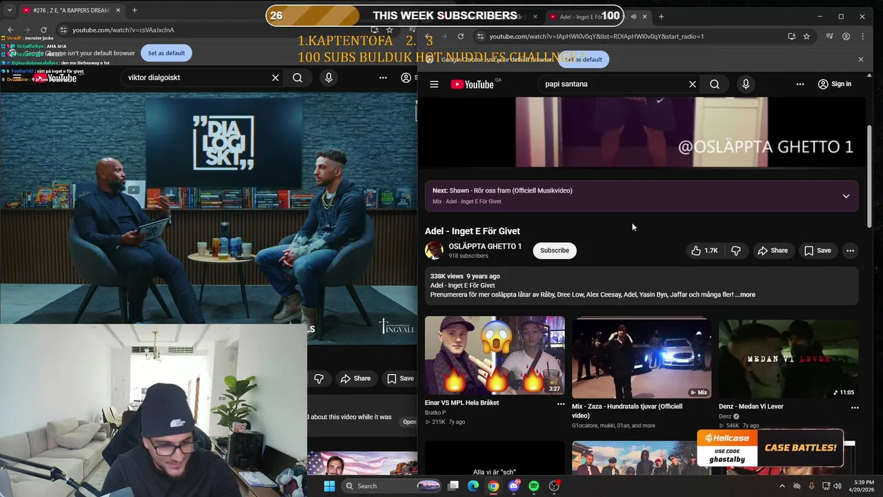
Task: Open a new tab in right Chrome window
Action: click(x=661, y=17)
